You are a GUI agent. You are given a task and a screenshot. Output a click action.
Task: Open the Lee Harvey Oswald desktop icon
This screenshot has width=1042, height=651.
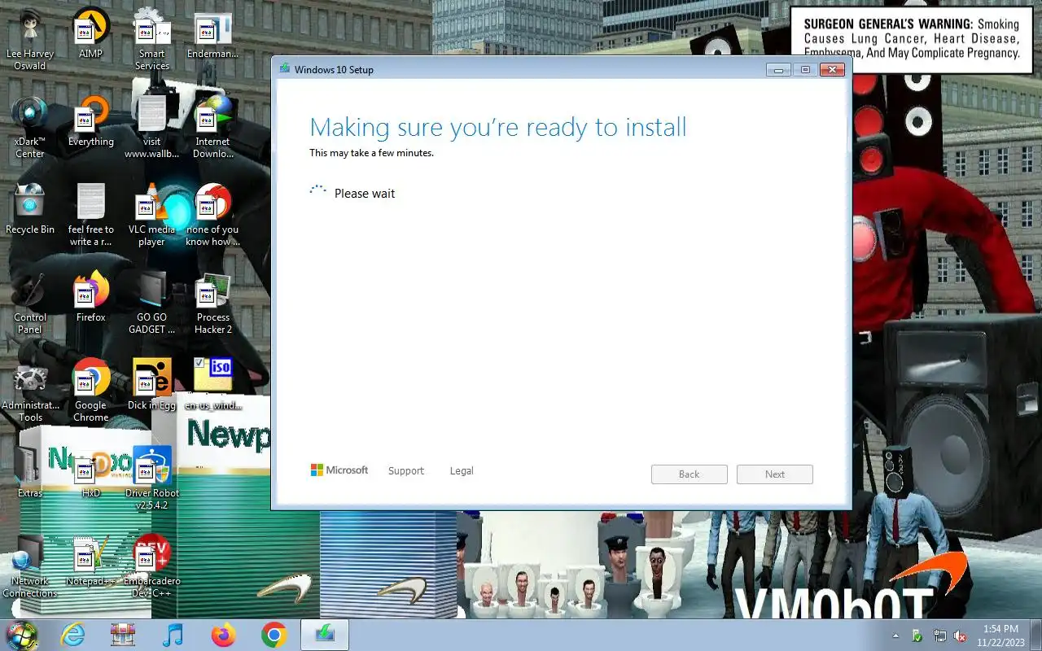pyautogui.click(x=30, y=39)
